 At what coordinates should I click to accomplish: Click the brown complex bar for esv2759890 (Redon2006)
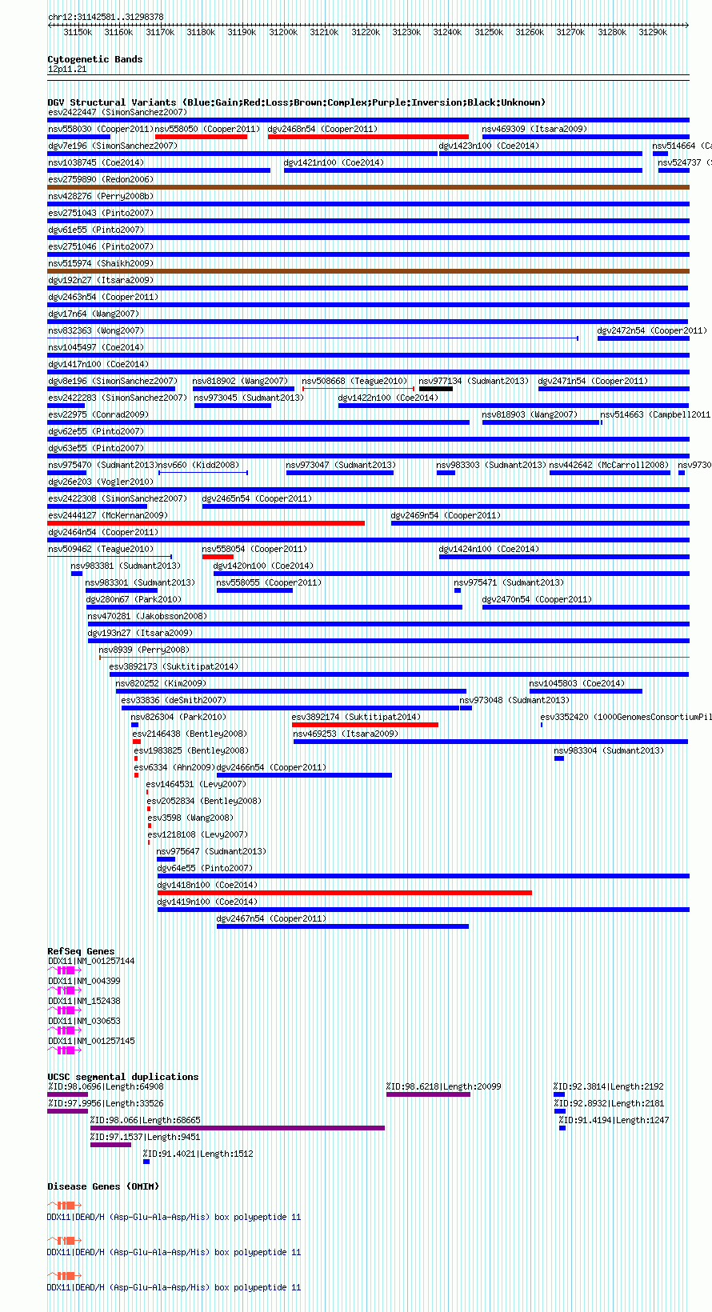click(x=369, y=187)
